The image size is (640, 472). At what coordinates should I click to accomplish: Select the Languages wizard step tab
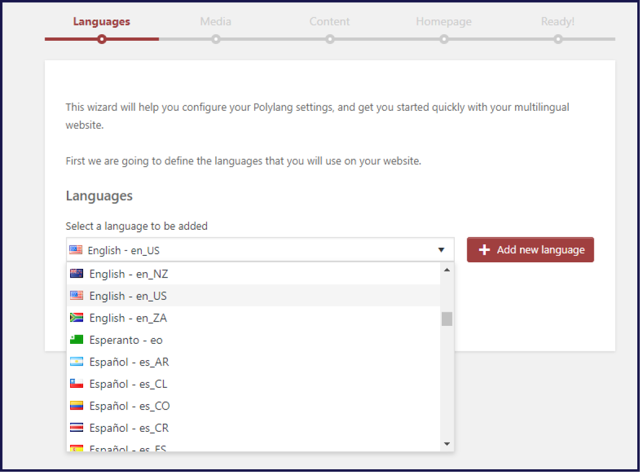pos(101,22)
